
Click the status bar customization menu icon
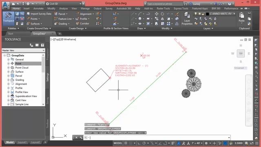click(x=257, y=143)
